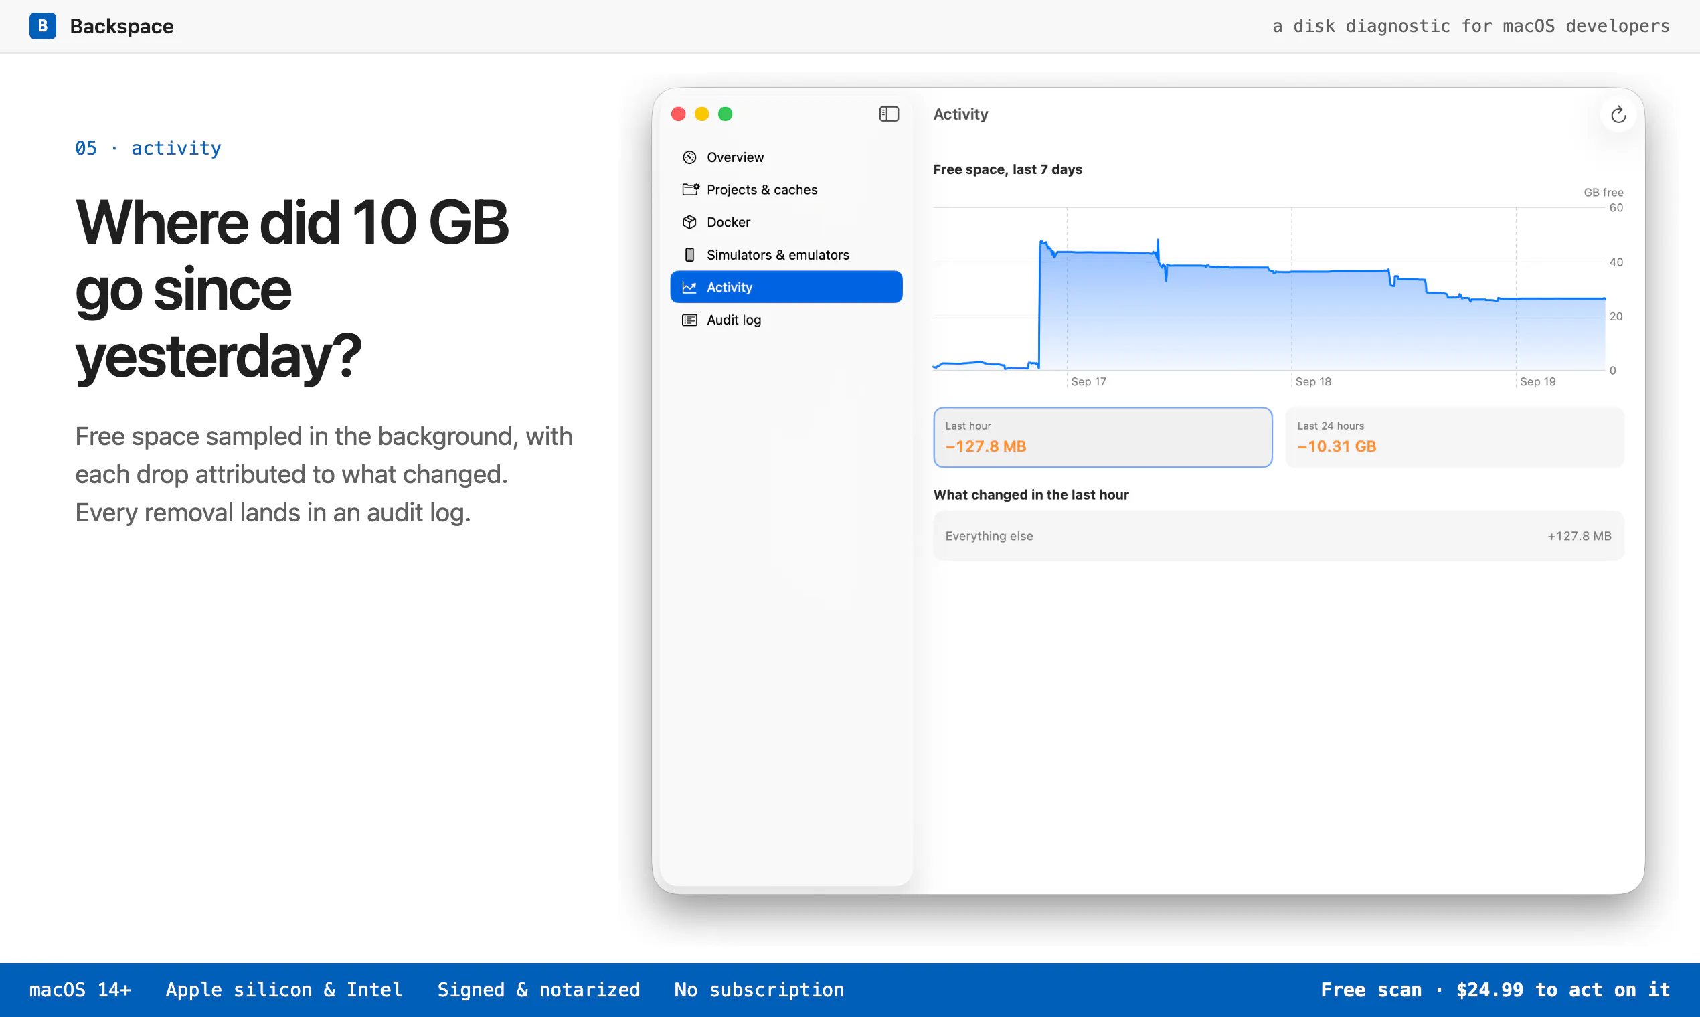This screenshot has height=1017, width=1700.
Task: Maximize the window with the green button
Action: click(726, 114)
